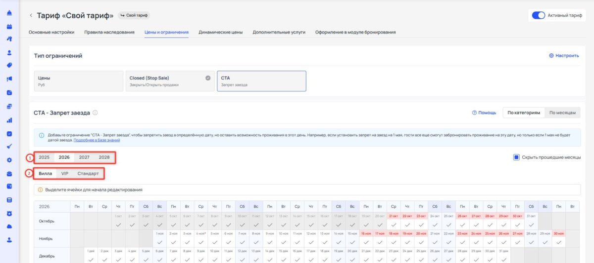Click the '31 дек' cell
The image size is (594, 263).
[x=503, y=255]
